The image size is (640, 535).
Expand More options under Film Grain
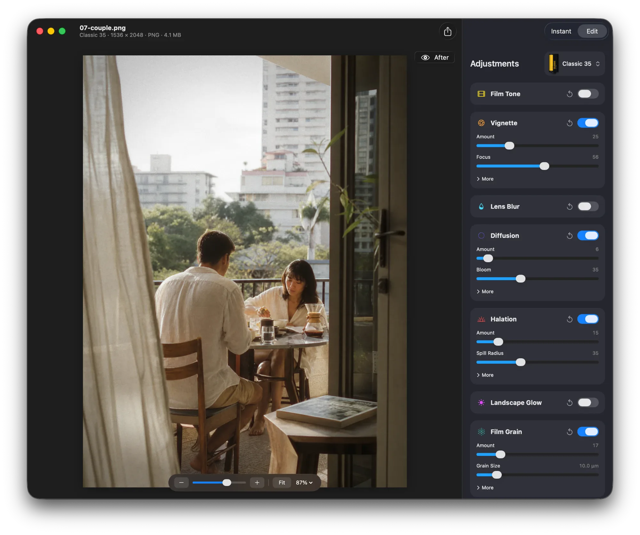[485, 488]
